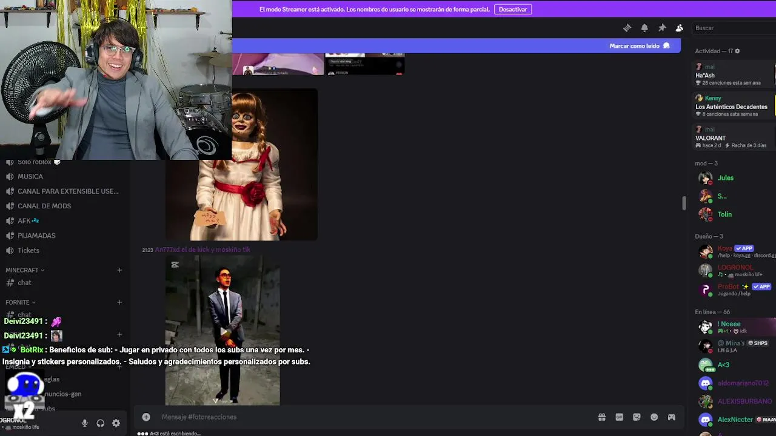776x436 pixels.
Task: Click Marcar como leído banner button
Action: click(x=639, y=46)
